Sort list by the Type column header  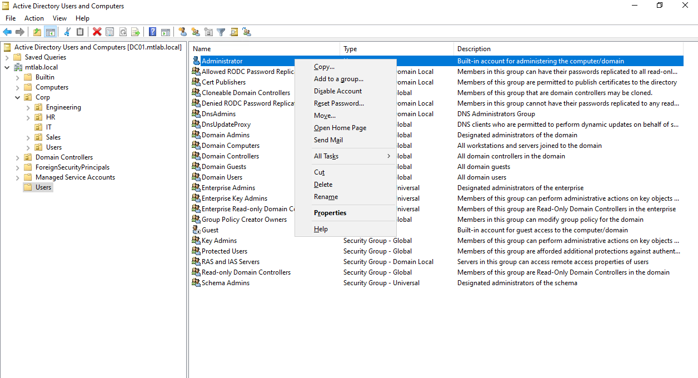[397, 49]
